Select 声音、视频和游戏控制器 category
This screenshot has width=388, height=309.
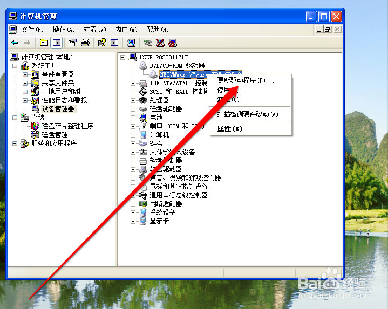(185, 178)
